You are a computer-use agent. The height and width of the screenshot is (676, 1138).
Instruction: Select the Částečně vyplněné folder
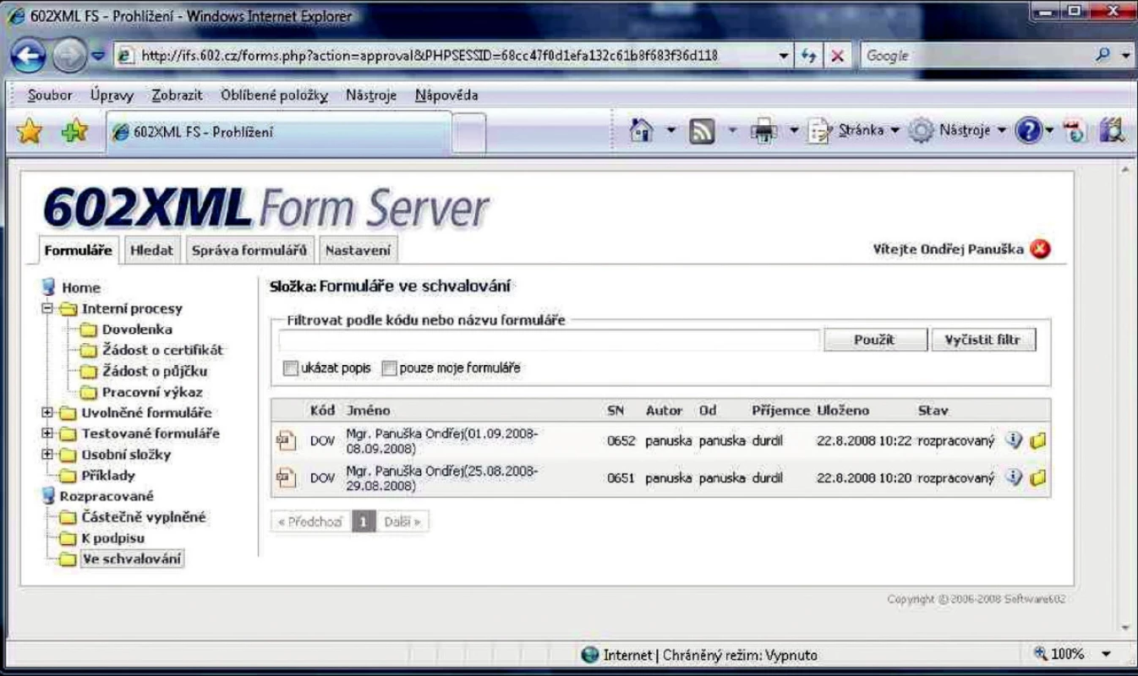pyautogui.click(x=144, y=517)
